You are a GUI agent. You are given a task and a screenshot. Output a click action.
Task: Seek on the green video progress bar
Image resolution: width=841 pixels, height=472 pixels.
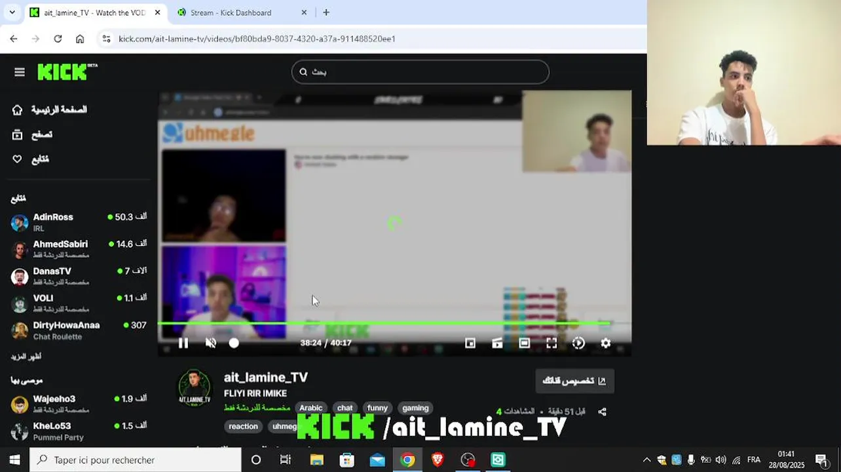tap(394, 323)
